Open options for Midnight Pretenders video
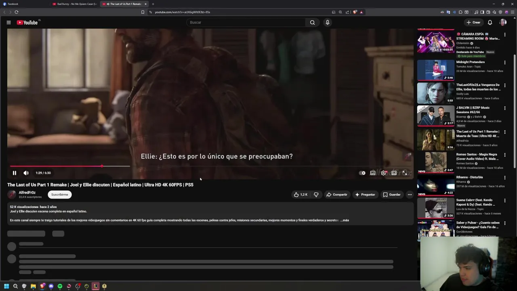Image resolution: width=517 pixels, height=291 pixels. click(504, 63)
